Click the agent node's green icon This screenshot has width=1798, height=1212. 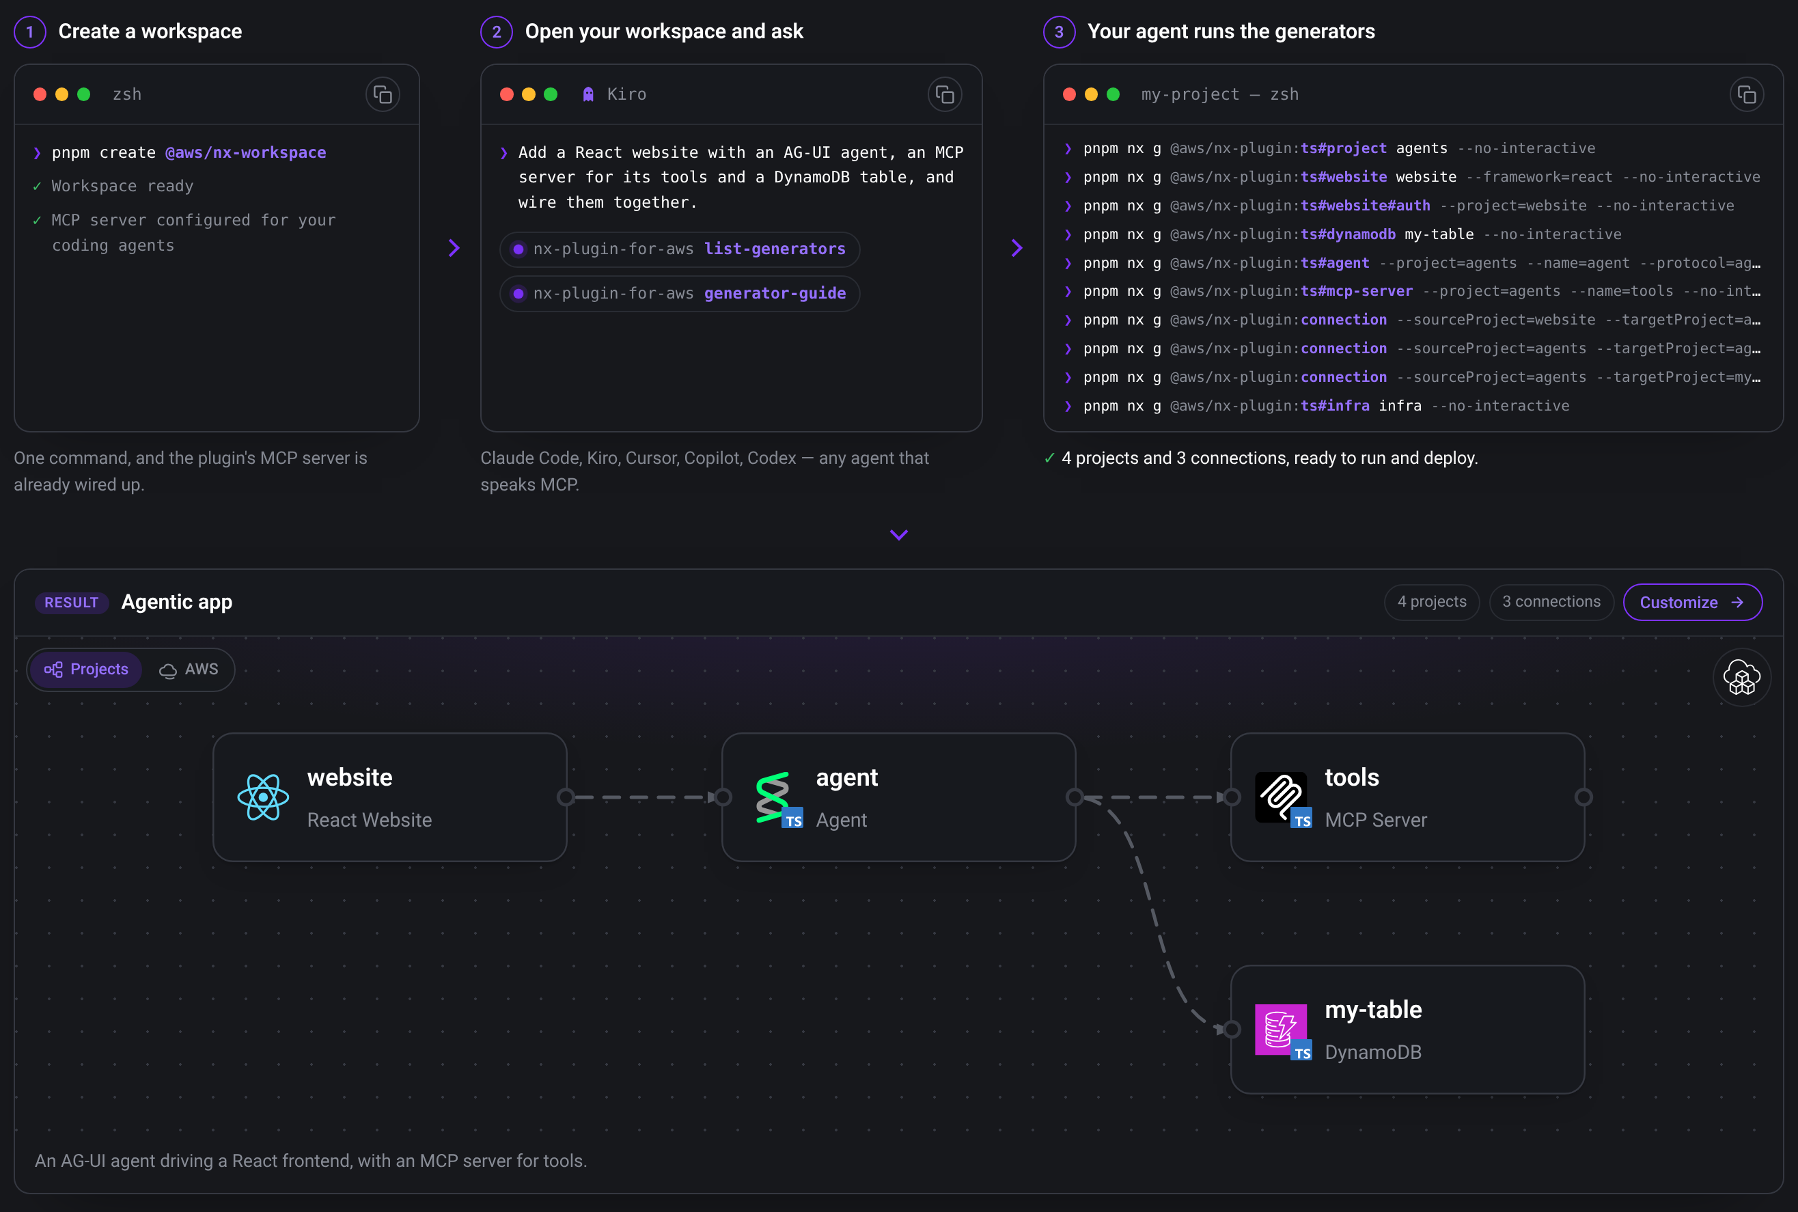coord(778,799)
